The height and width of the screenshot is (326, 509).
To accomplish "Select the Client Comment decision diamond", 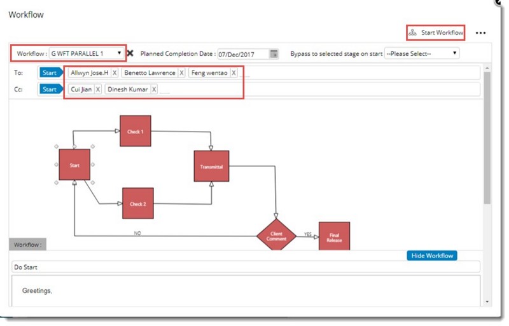I will click(x=276, y=236).
